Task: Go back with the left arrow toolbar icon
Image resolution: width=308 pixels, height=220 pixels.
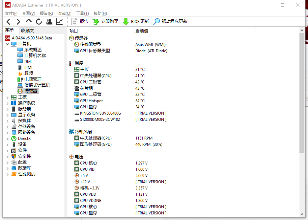Action: click(x=8, y=22)
